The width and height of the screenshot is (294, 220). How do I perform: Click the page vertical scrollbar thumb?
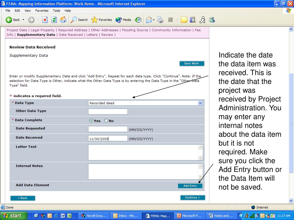pyautogui.click(x=291, y=123)
